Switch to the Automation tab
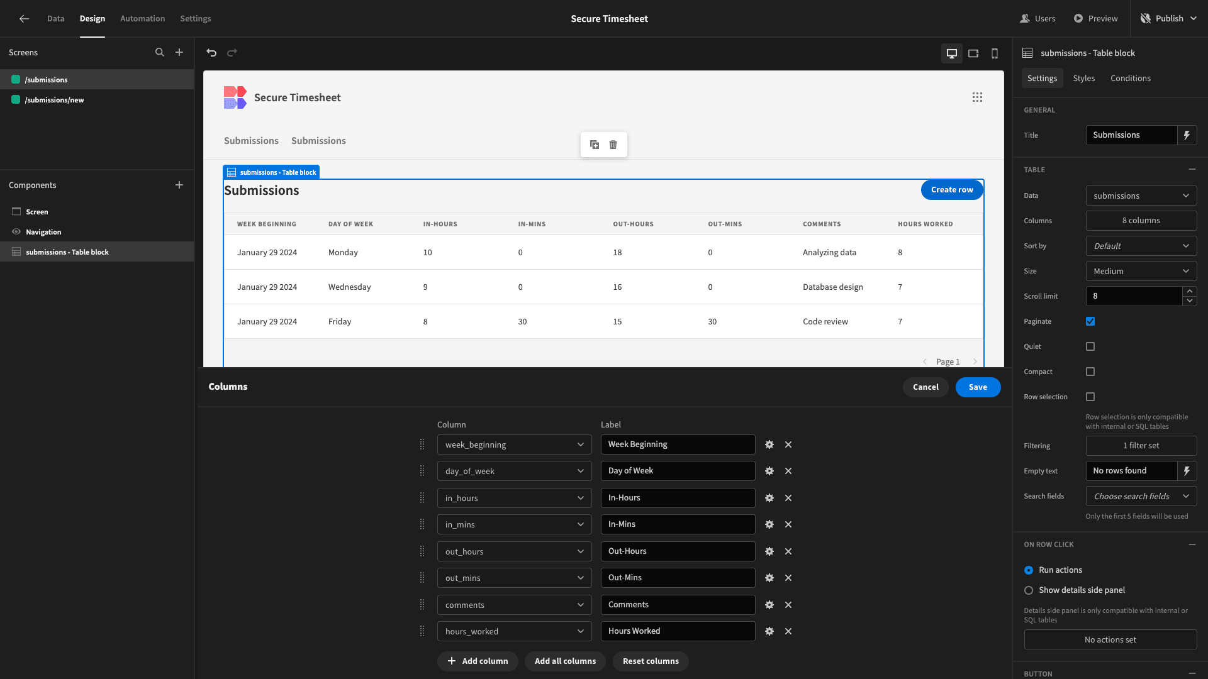 click(x=142, y=19)
